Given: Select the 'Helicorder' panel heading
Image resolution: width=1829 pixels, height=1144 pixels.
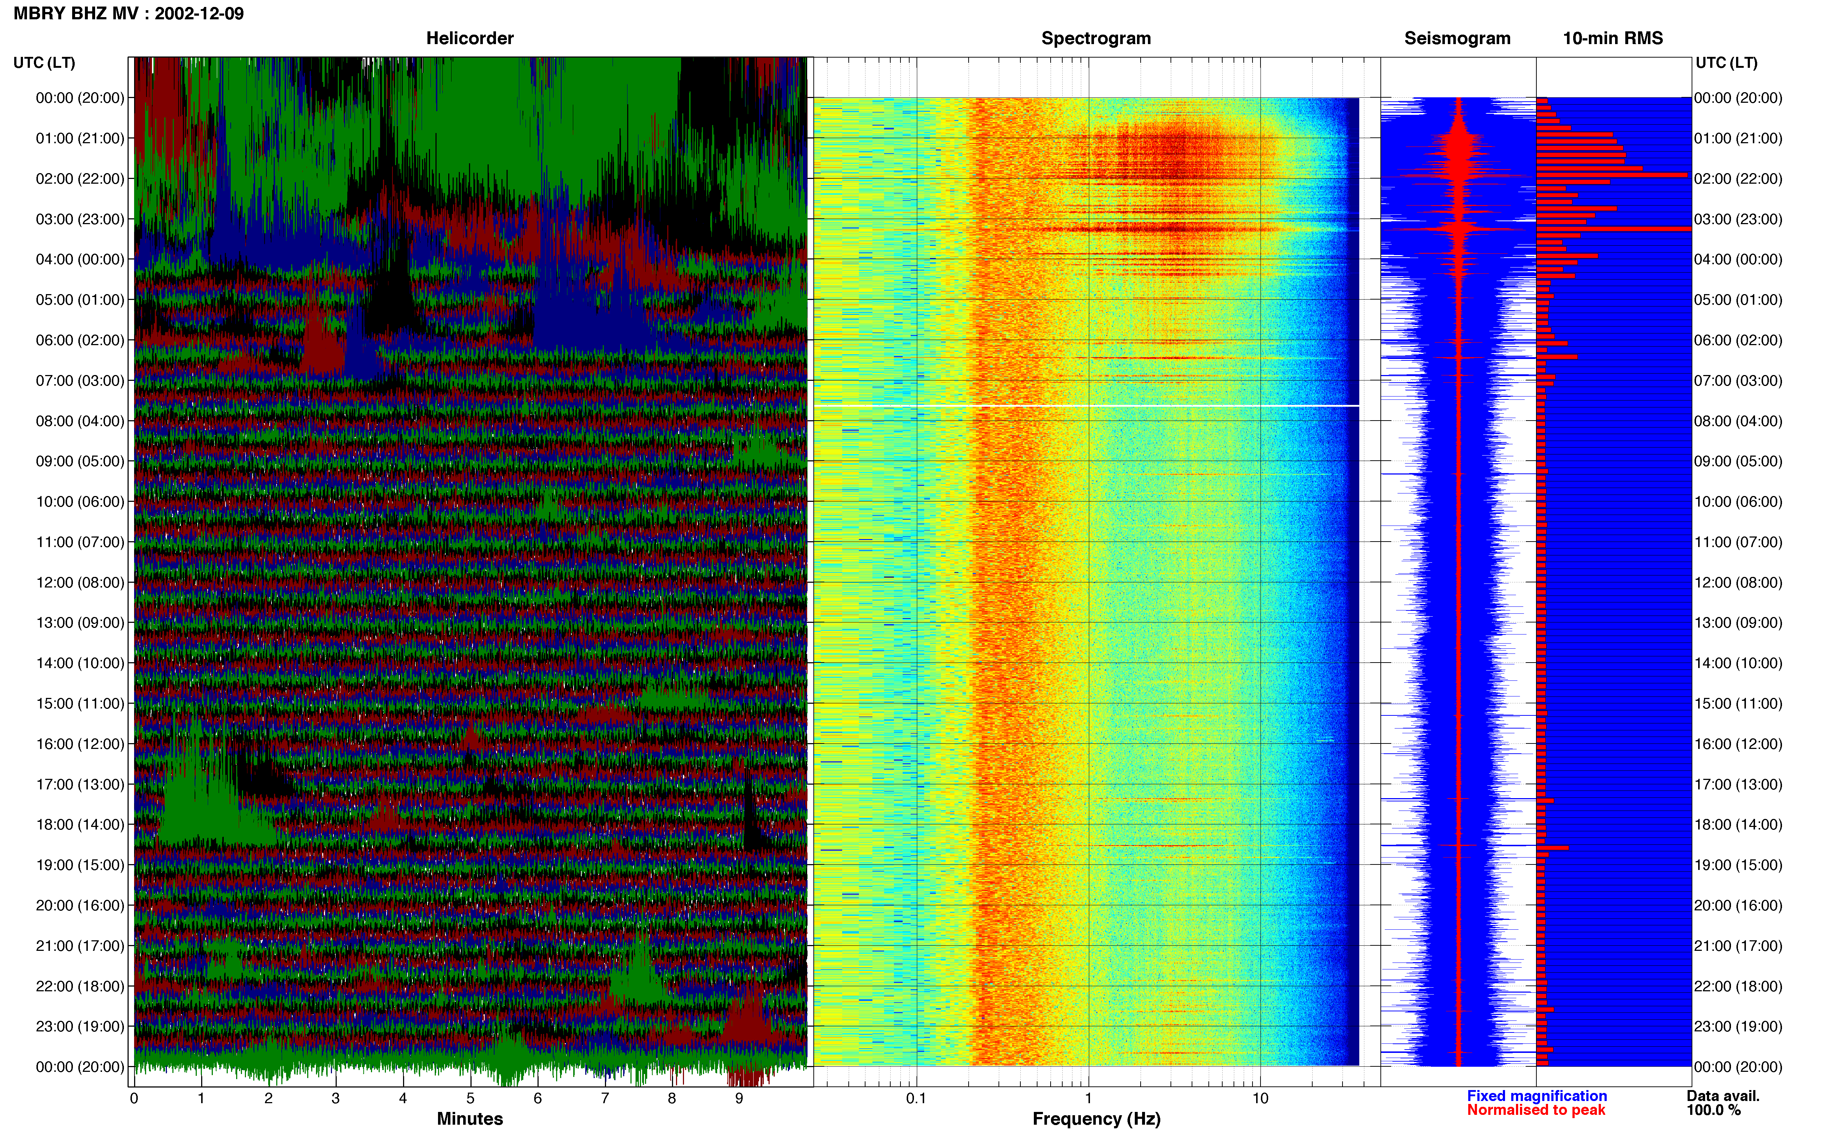Looking at the screenshot, I should click(470, 39).
